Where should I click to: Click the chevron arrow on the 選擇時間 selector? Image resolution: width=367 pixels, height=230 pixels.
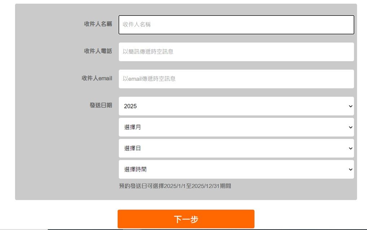point(350,169)
